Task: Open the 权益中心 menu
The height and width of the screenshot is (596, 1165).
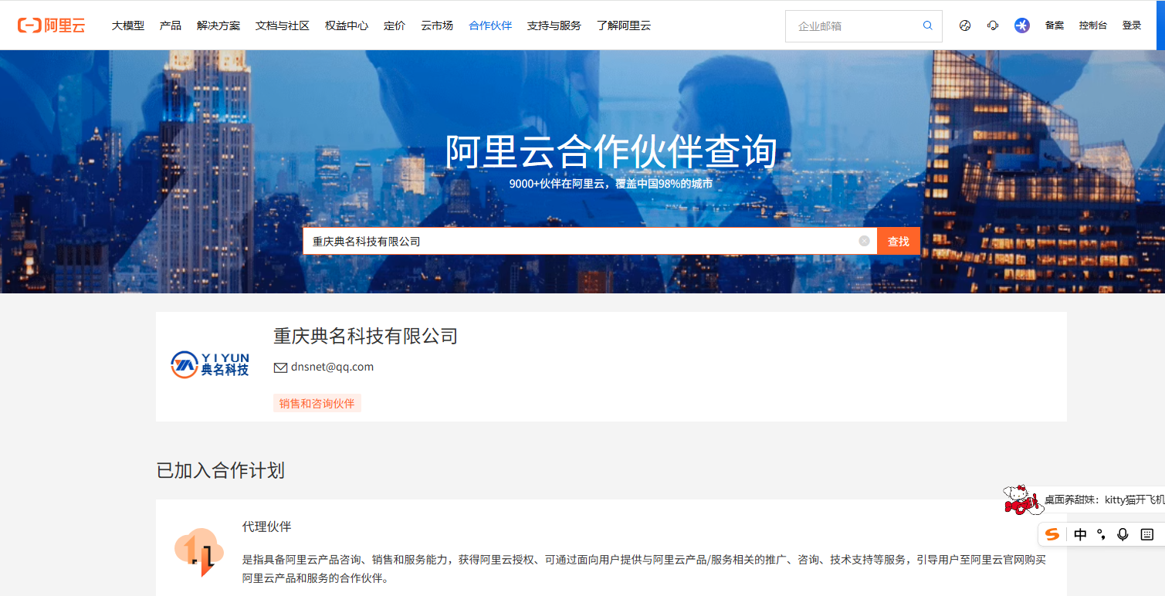Action: click(347, 25)
